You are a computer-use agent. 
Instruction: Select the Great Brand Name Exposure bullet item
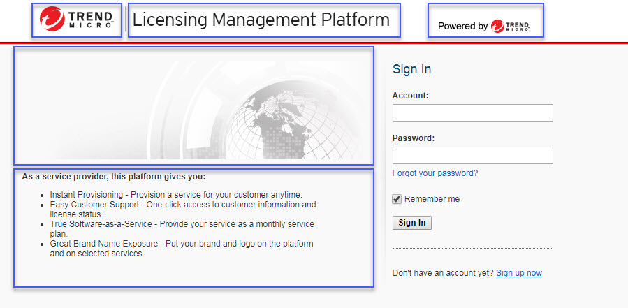[x=181, y=248]
